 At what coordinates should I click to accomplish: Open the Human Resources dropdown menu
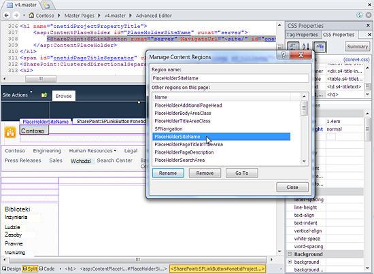click(x=92, y=151)
